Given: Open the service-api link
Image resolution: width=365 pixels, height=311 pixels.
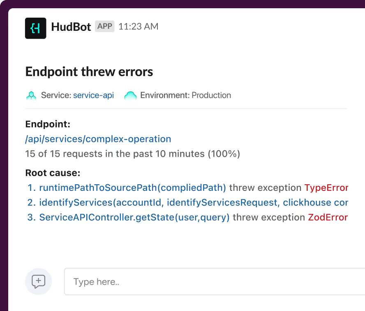Looking at the screenshot, I should click(x=93, y=95).
